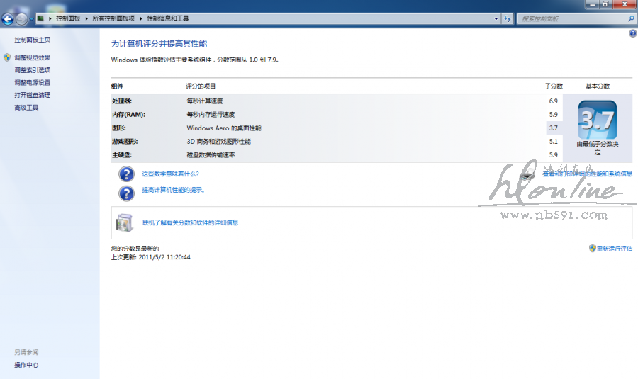Open 打开磁盘清理 in the left sidebar
The width and height of the screenshot is (638, 379).
click(x=32, y=95)
